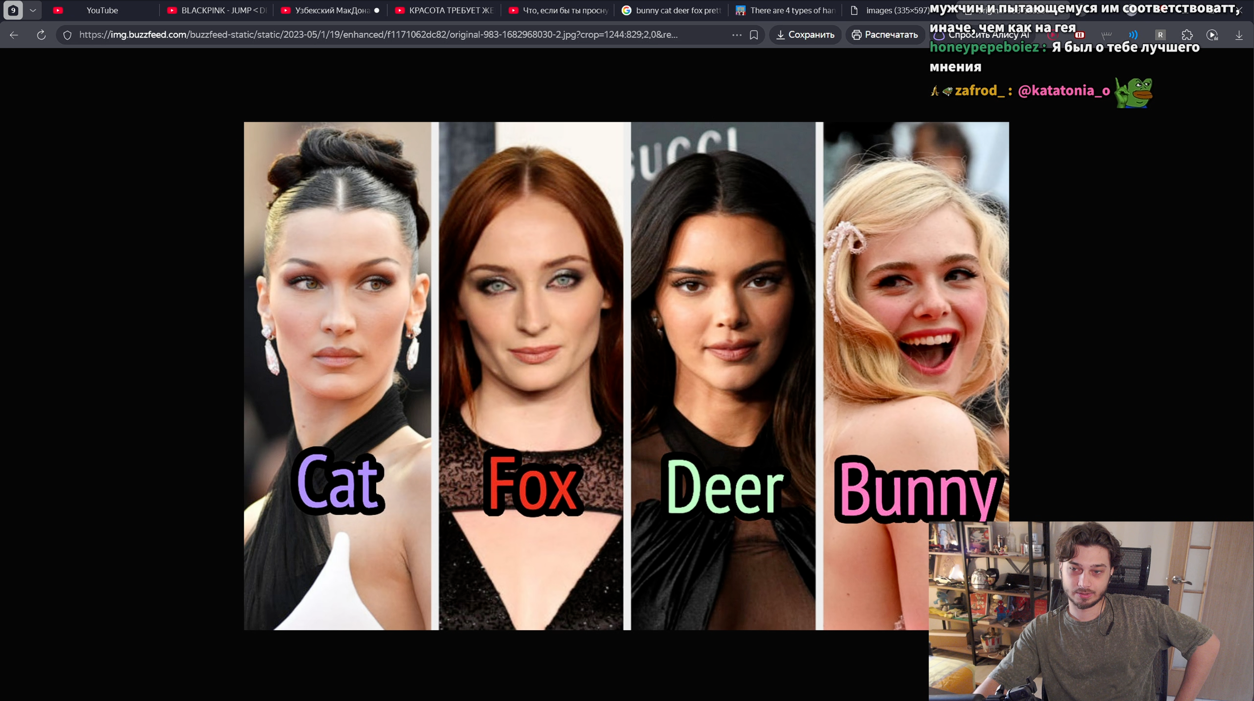The image size is (1254, 701).
Task: Click the honeypepeboiez chat username
Action: 985,47
